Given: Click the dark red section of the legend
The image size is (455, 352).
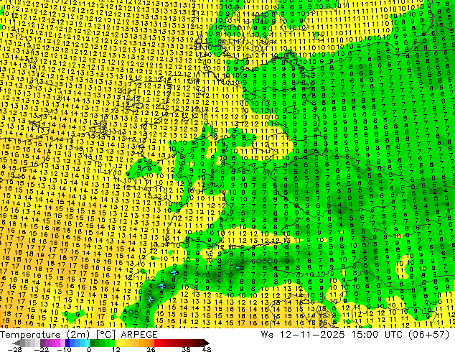Looking at the screenshot, I should click(x=182, y=343).
